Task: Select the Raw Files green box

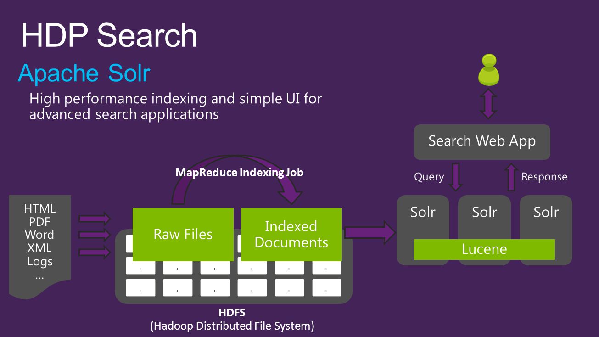Action: (183, 235)
